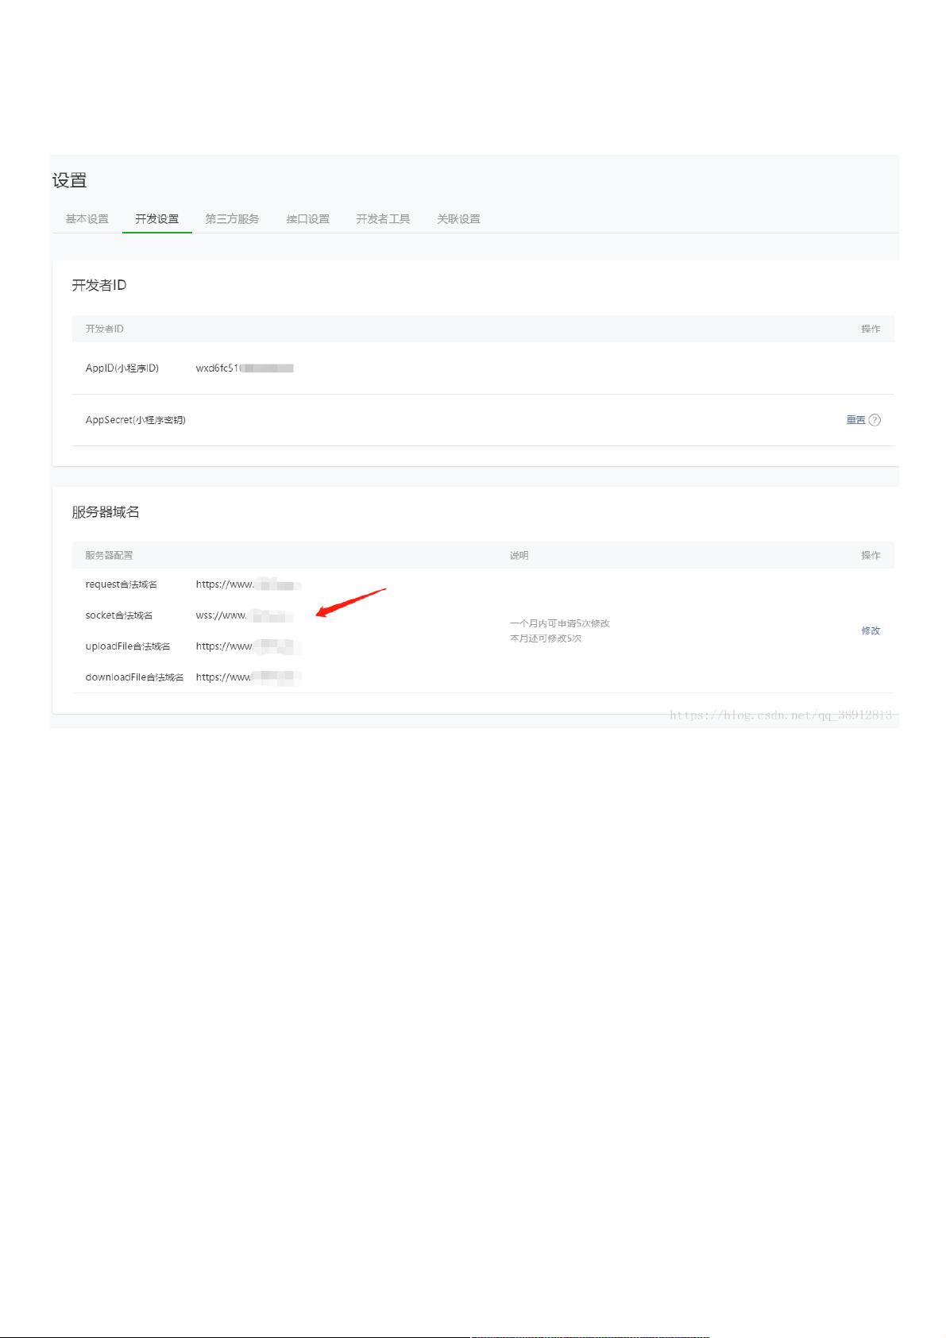
Task: Click the 开发者ID section heading
Action: click(x=99, y=285)
